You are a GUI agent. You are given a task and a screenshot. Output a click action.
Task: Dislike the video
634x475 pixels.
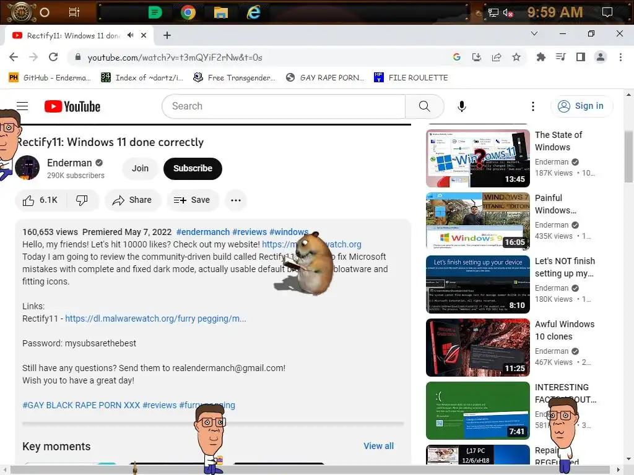click(x=82, y=200)
